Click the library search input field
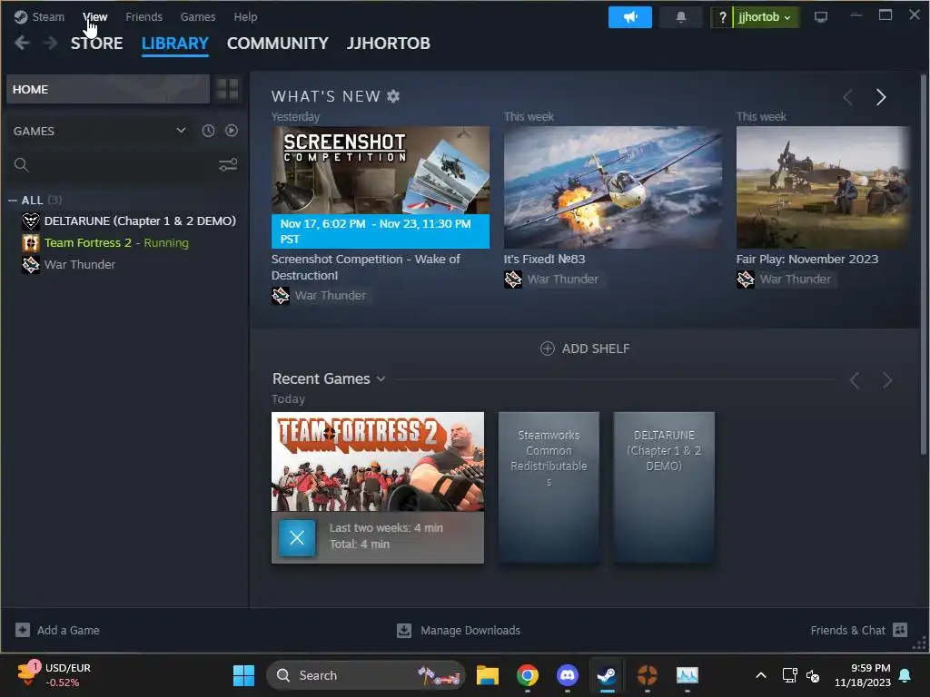 pyautogui.click(x=124, y=165)
